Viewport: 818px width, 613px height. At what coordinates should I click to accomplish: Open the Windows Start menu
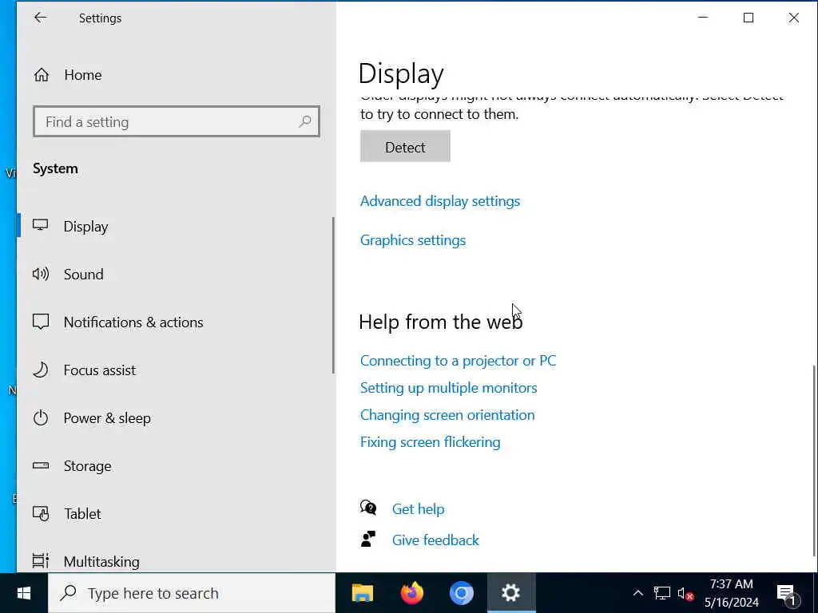coord(24,593)
